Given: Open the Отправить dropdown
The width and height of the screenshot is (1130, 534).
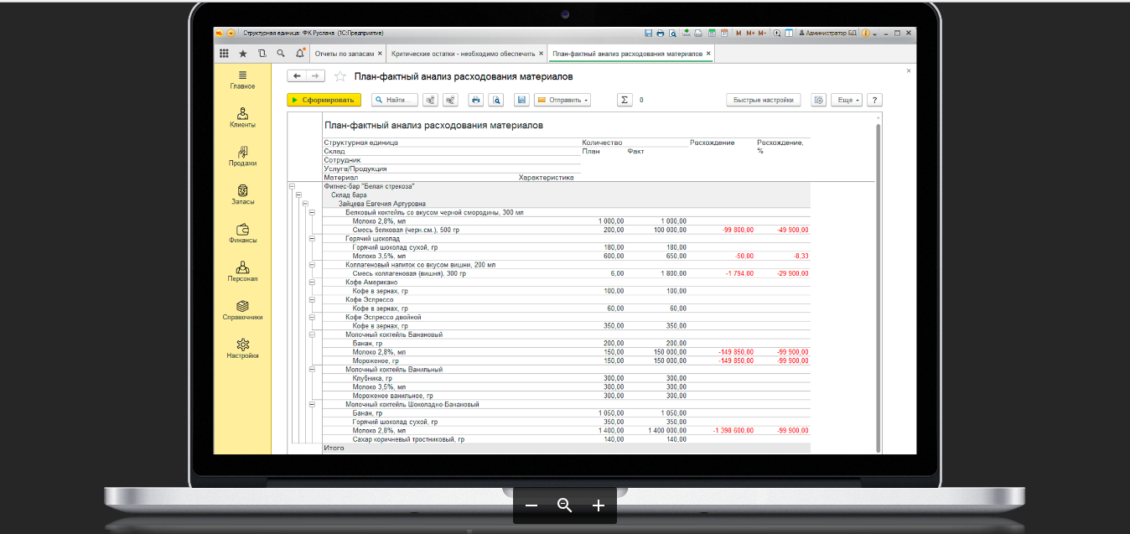Looking at the screenshot, I should (x=562, y=100).
